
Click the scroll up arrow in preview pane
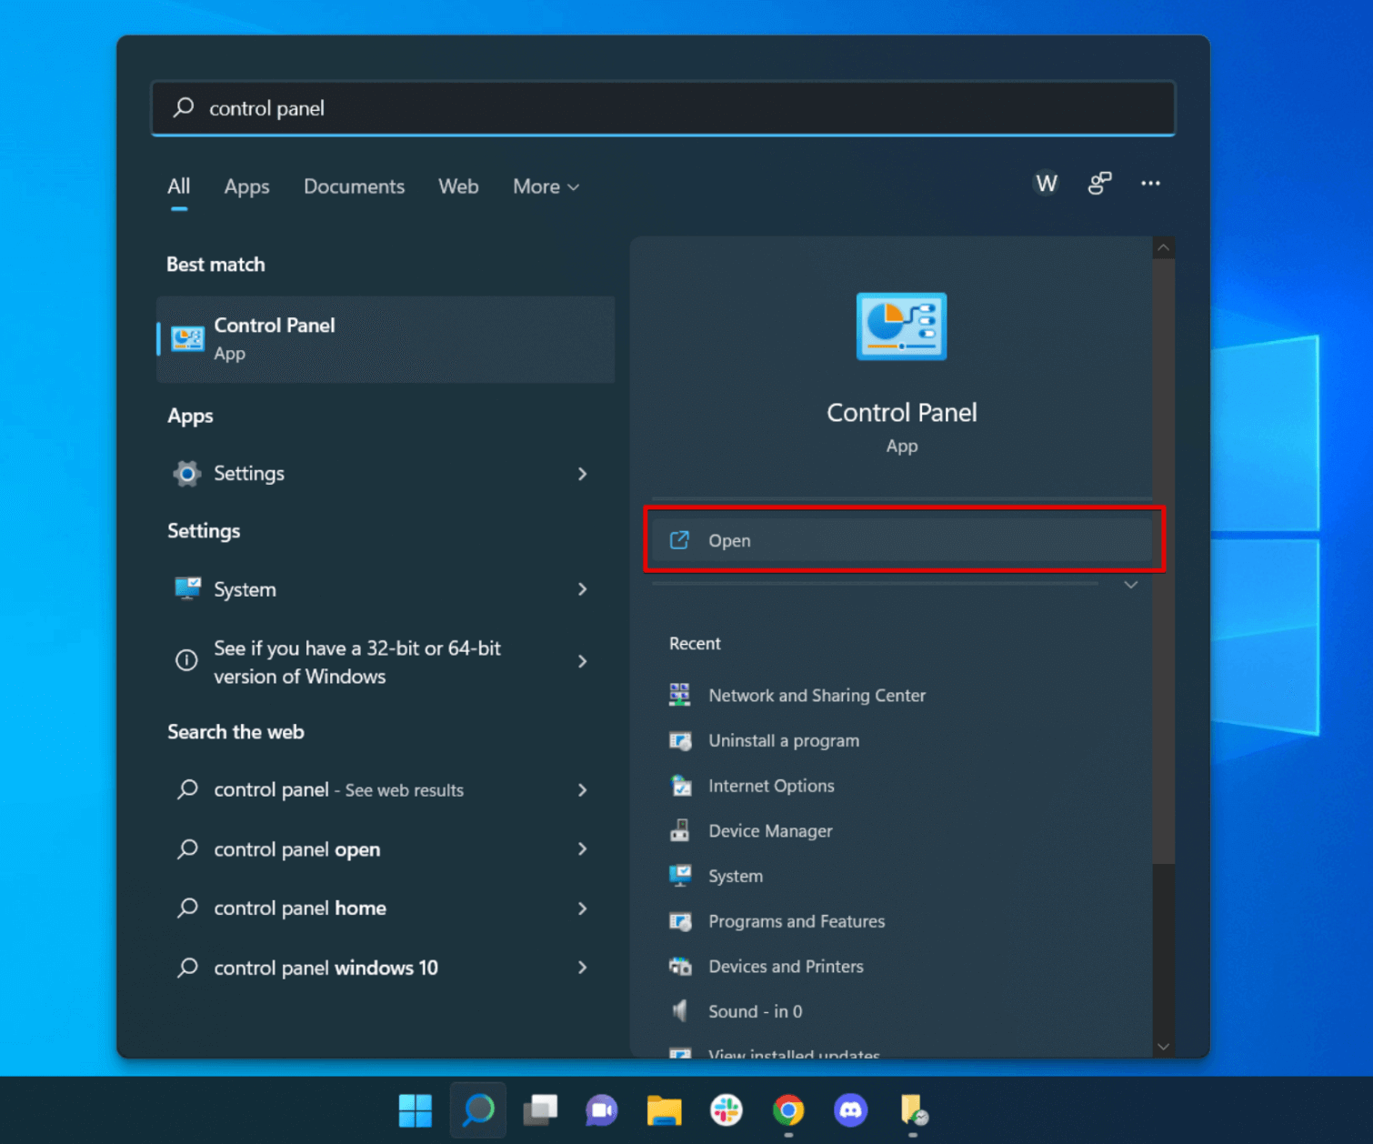(1163, 247)
